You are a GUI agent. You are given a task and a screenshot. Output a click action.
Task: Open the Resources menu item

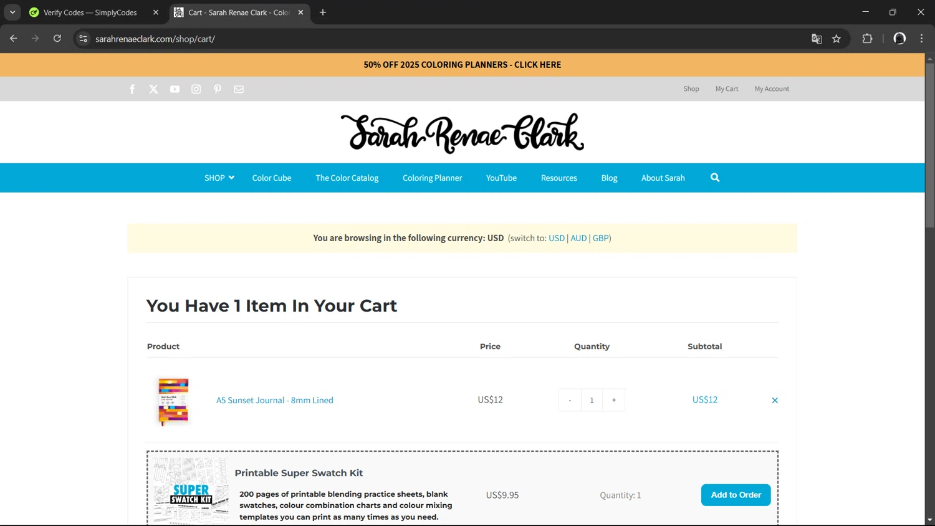[559, 178]
